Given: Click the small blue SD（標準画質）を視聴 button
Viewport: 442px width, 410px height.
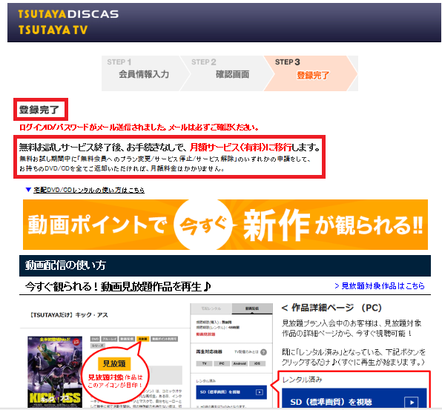Looking at the screenshot, I should [231, 392].
